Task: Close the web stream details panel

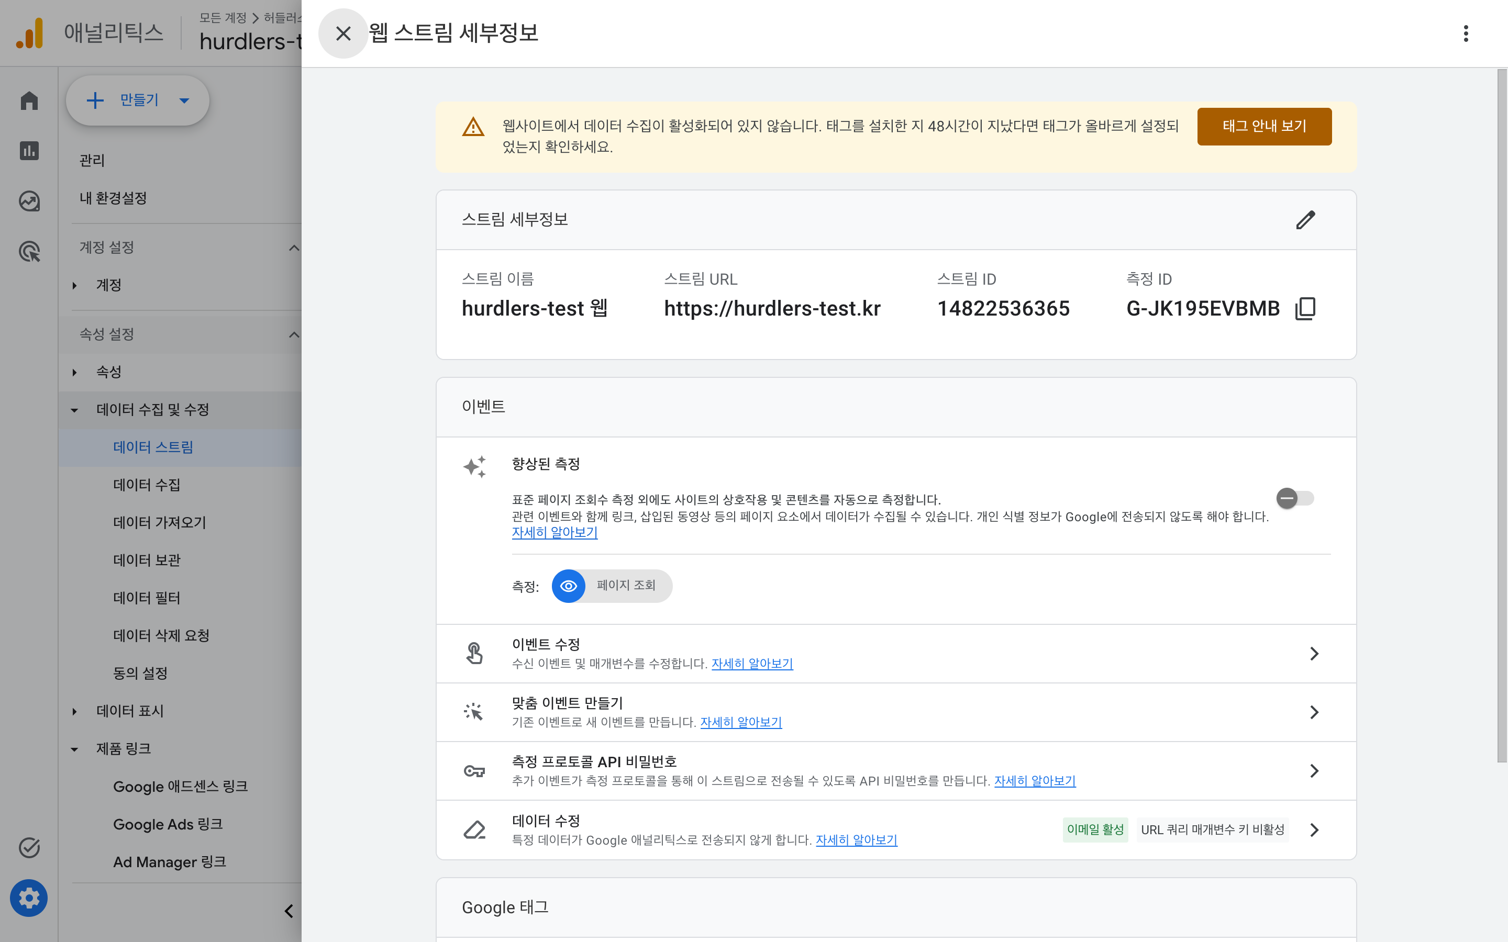Action: [343, 33]
